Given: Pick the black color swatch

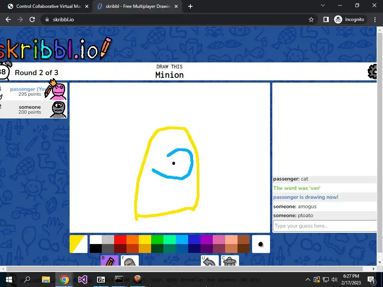Looking at the screenshot, I should [96, 249].
